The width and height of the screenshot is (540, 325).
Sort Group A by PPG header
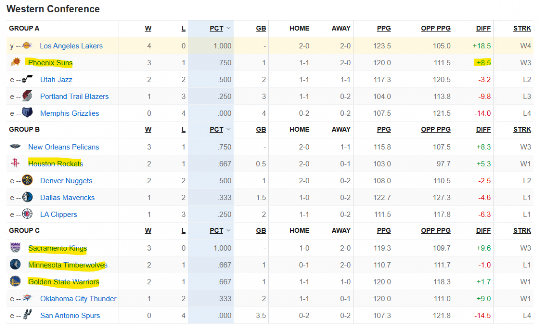[x=384, y=28]
